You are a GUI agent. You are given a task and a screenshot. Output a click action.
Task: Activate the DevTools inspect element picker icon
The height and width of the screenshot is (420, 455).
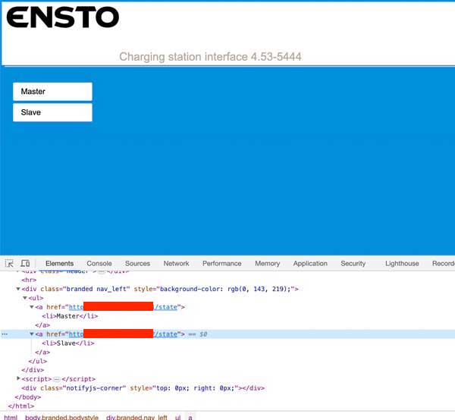[x=9, y=263]
